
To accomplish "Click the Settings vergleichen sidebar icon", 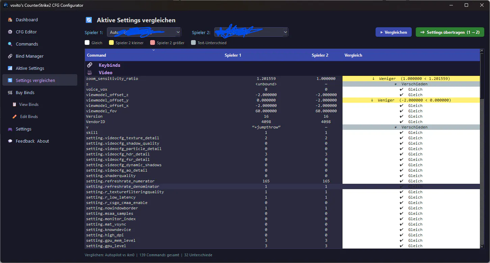I will 10,80.
